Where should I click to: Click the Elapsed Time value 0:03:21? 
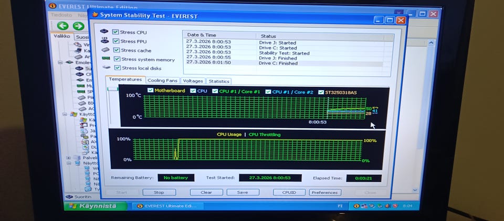click(364, 178)
